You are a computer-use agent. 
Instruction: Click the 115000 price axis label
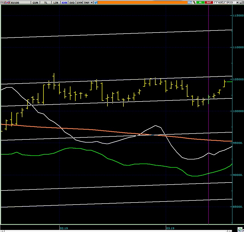point(238,16)
